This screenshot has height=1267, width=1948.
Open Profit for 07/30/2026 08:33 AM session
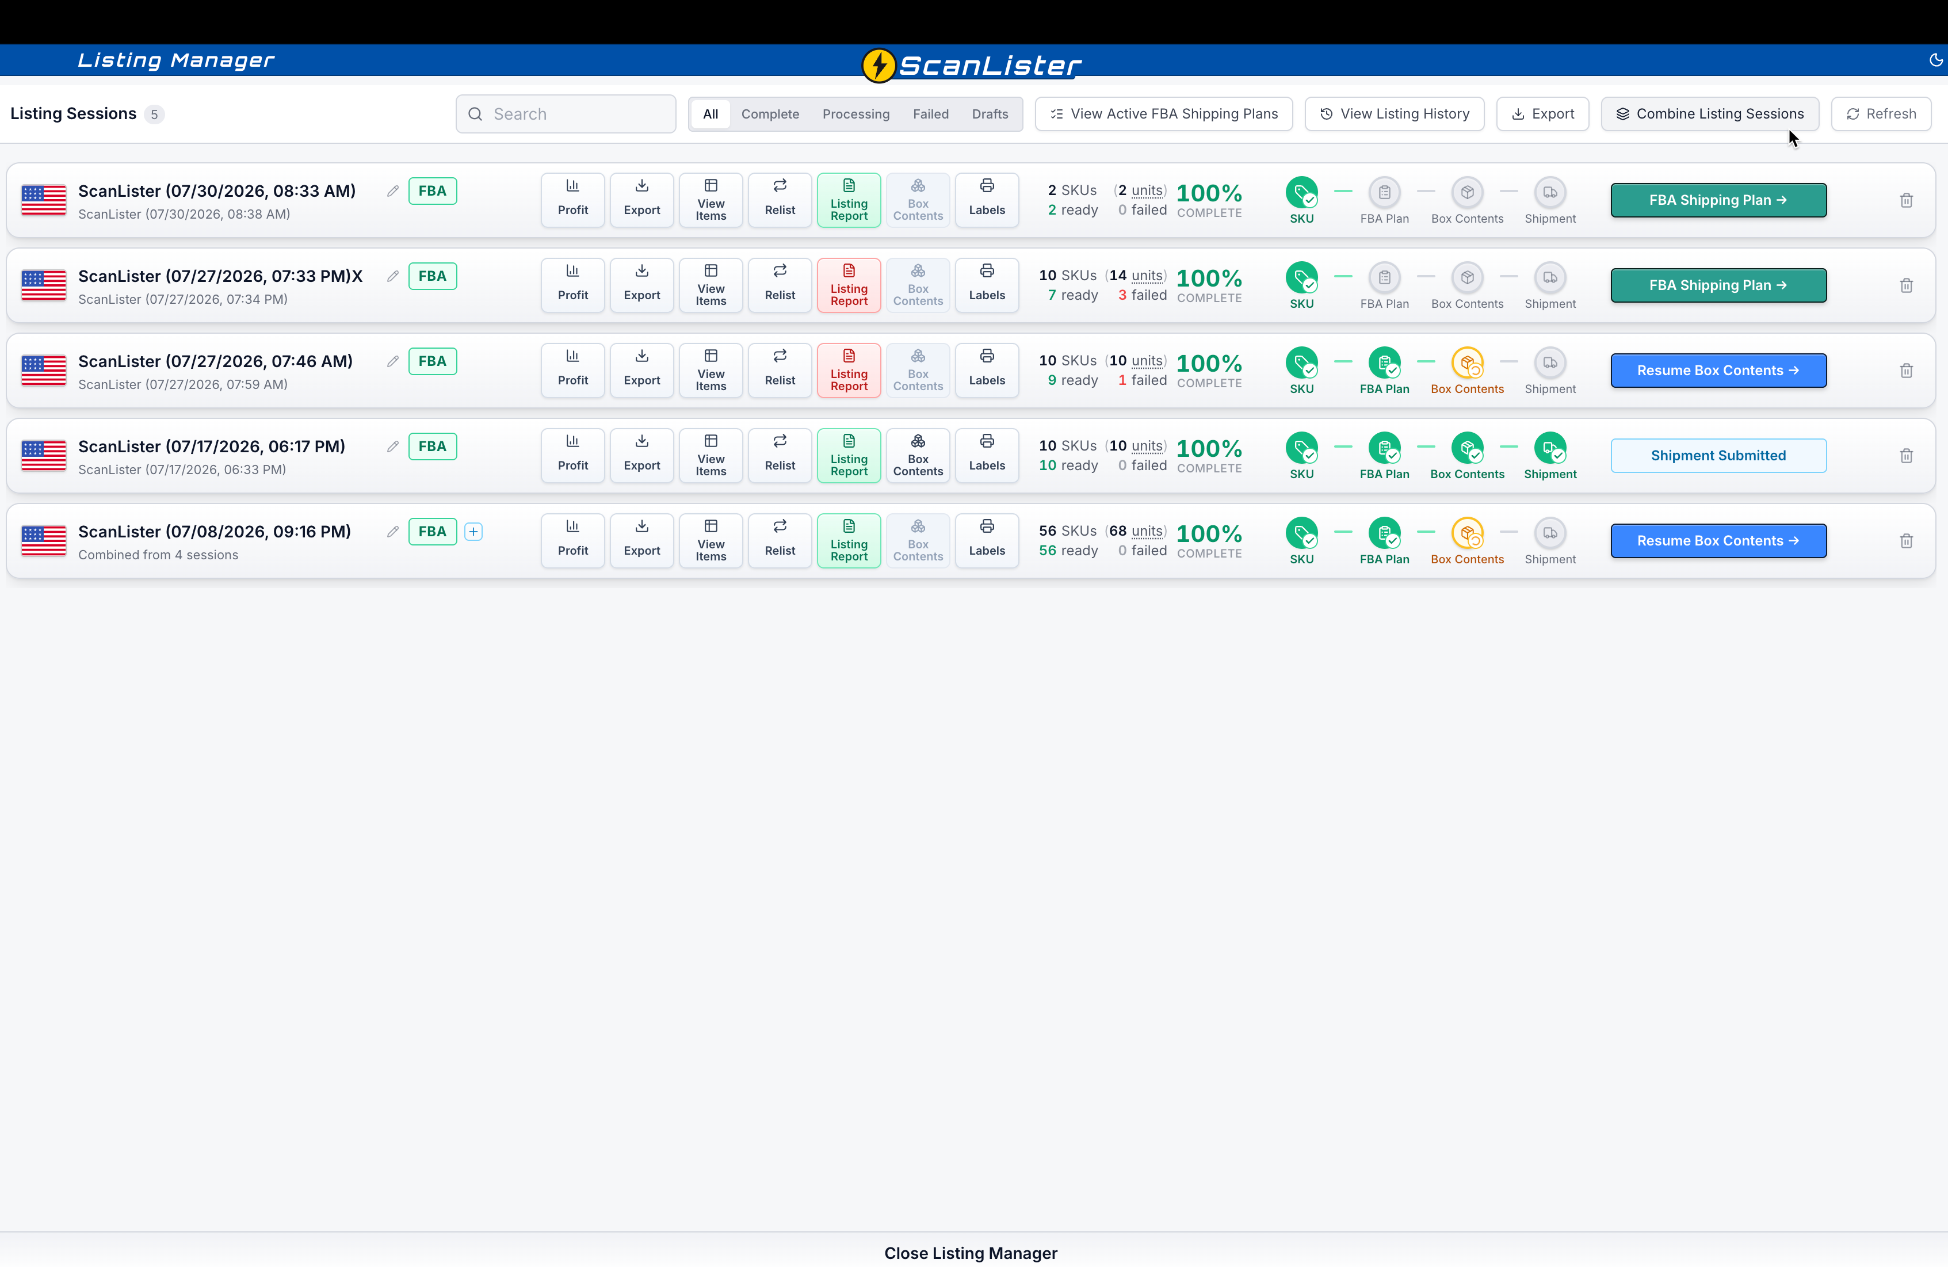(573, 200)
